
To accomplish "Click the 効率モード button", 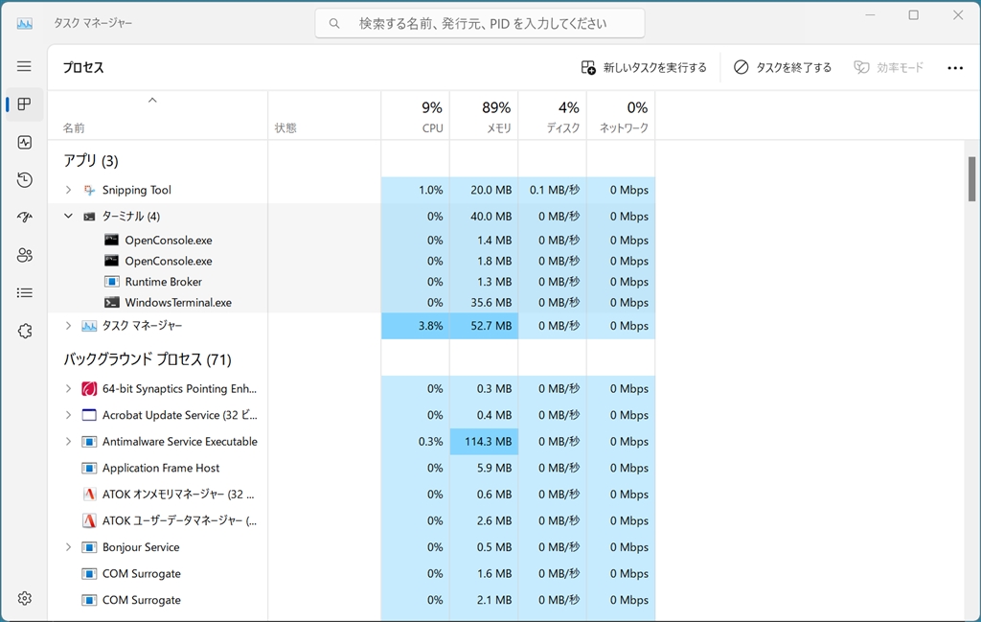I will coord(888,68).
